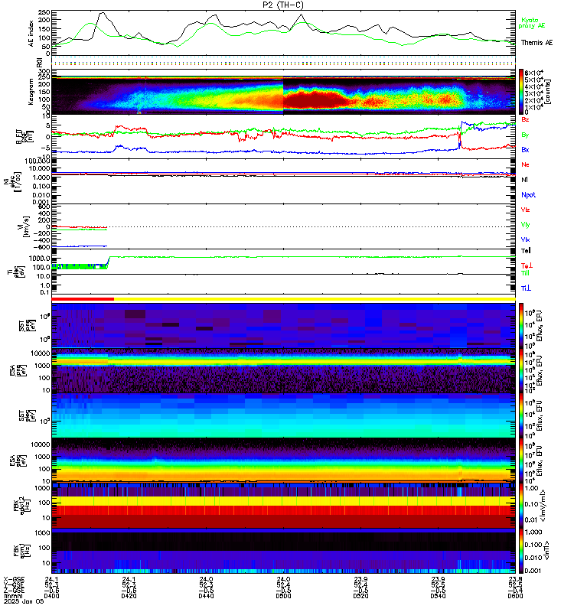Image resolution: width=574 pixels, height=612 pixels.
Task: Click the SST electron spectrogram panel
Action: tap(283, 415)
